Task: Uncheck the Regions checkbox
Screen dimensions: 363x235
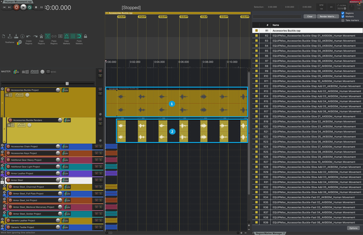Action: (x=343, y=13)
